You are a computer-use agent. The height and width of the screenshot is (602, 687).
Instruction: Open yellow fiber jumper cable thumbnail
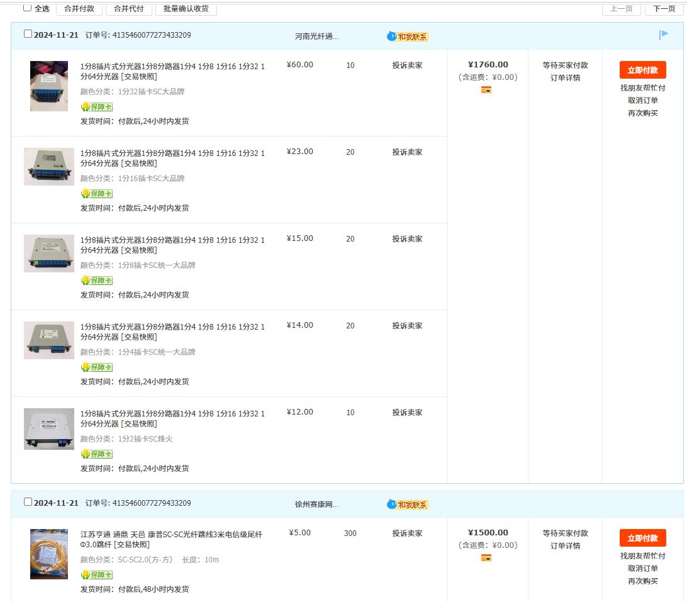point(49,554)
